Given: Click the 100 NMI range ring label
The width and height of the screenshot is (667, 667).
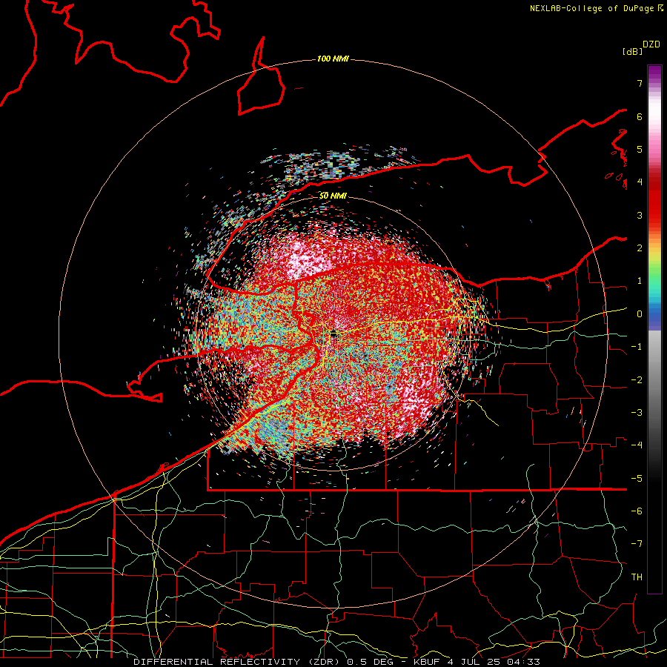Looking at the screenshot, I should tap(333, 59).
